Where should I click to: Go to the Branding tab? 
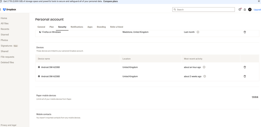pyautogui.click(x=101, y=27)
